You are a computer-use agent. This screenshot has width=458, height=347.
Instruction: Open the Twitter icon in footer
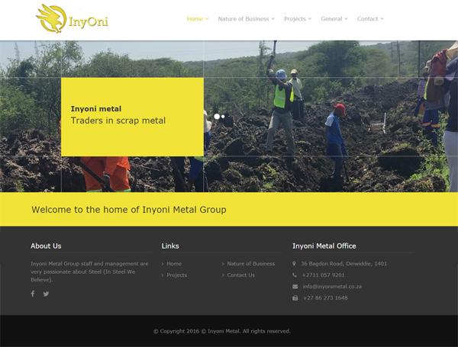tap(46, 294)
